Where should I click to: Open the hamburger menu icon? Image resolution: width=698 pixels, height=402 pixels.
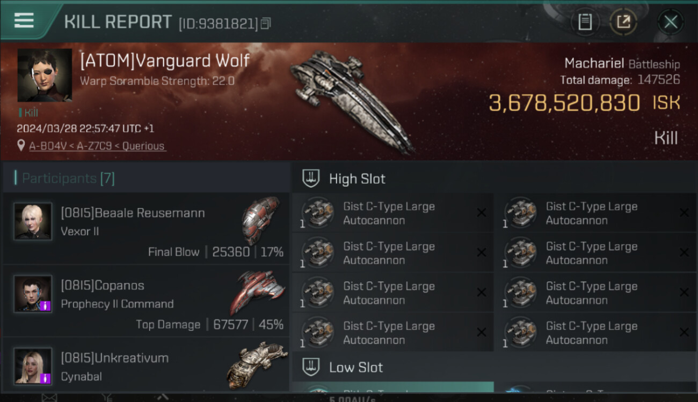[24, 20]
